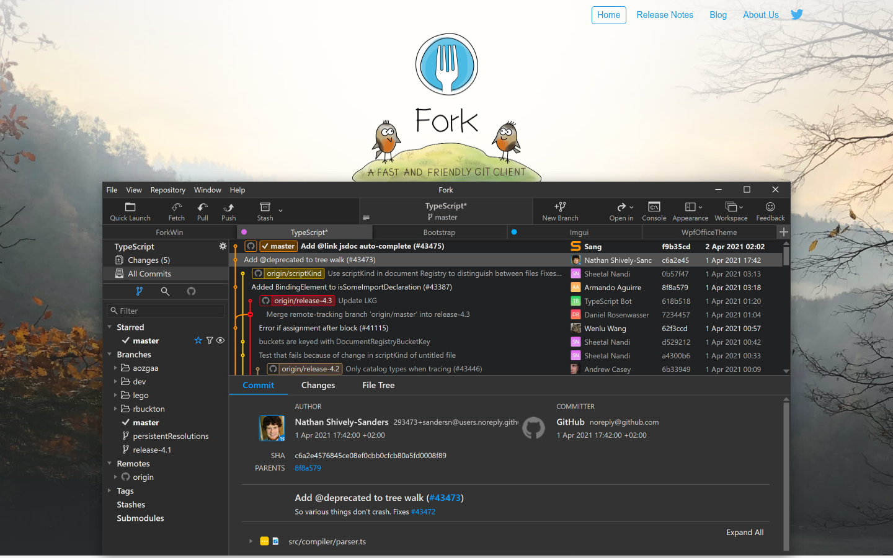The height and width of the screenshot is (558, 893).
Task: Click the origin/scriptKind branch label
Action: pyautogui.click(x=289, y=273)
